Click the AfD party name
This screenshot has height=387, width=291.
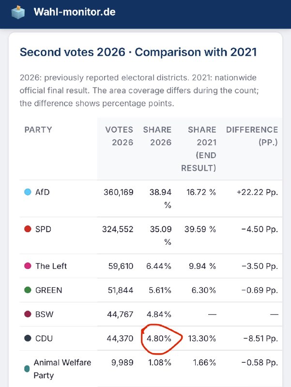(x=43, y=192)
